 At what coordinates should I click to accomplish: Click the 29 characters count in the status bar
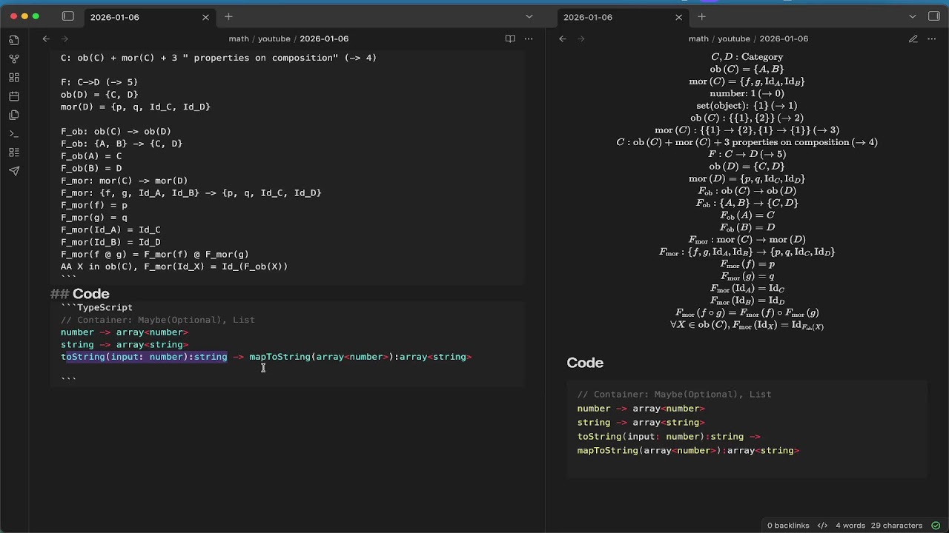[x=896, y=525]
